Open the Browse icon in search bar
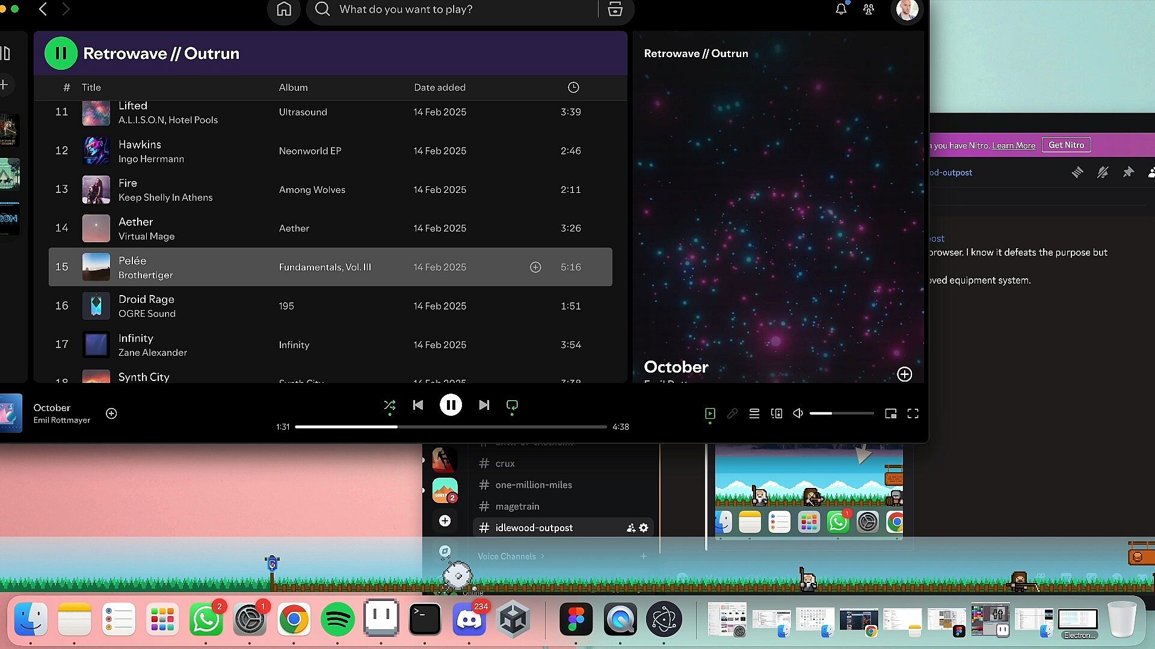Image resolution: width=1155 pixels, height=649 pixels. pos(615,10)
